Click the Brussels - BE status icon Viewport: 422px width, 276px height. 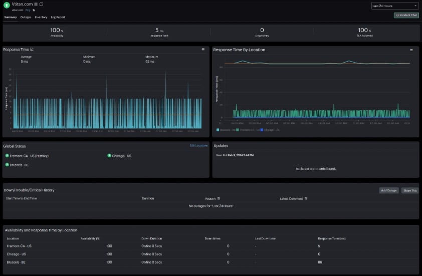click(x=7, y=165)
